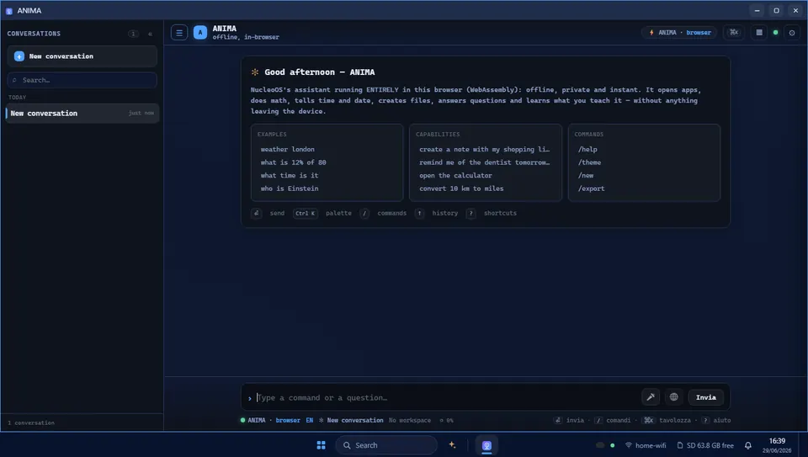
Task: Click the green dot in the system tray
Action: (612, 446)
